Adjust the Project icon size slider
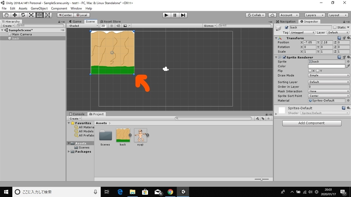351x197 pixels. pyautogui.click(x=261, y=179)
